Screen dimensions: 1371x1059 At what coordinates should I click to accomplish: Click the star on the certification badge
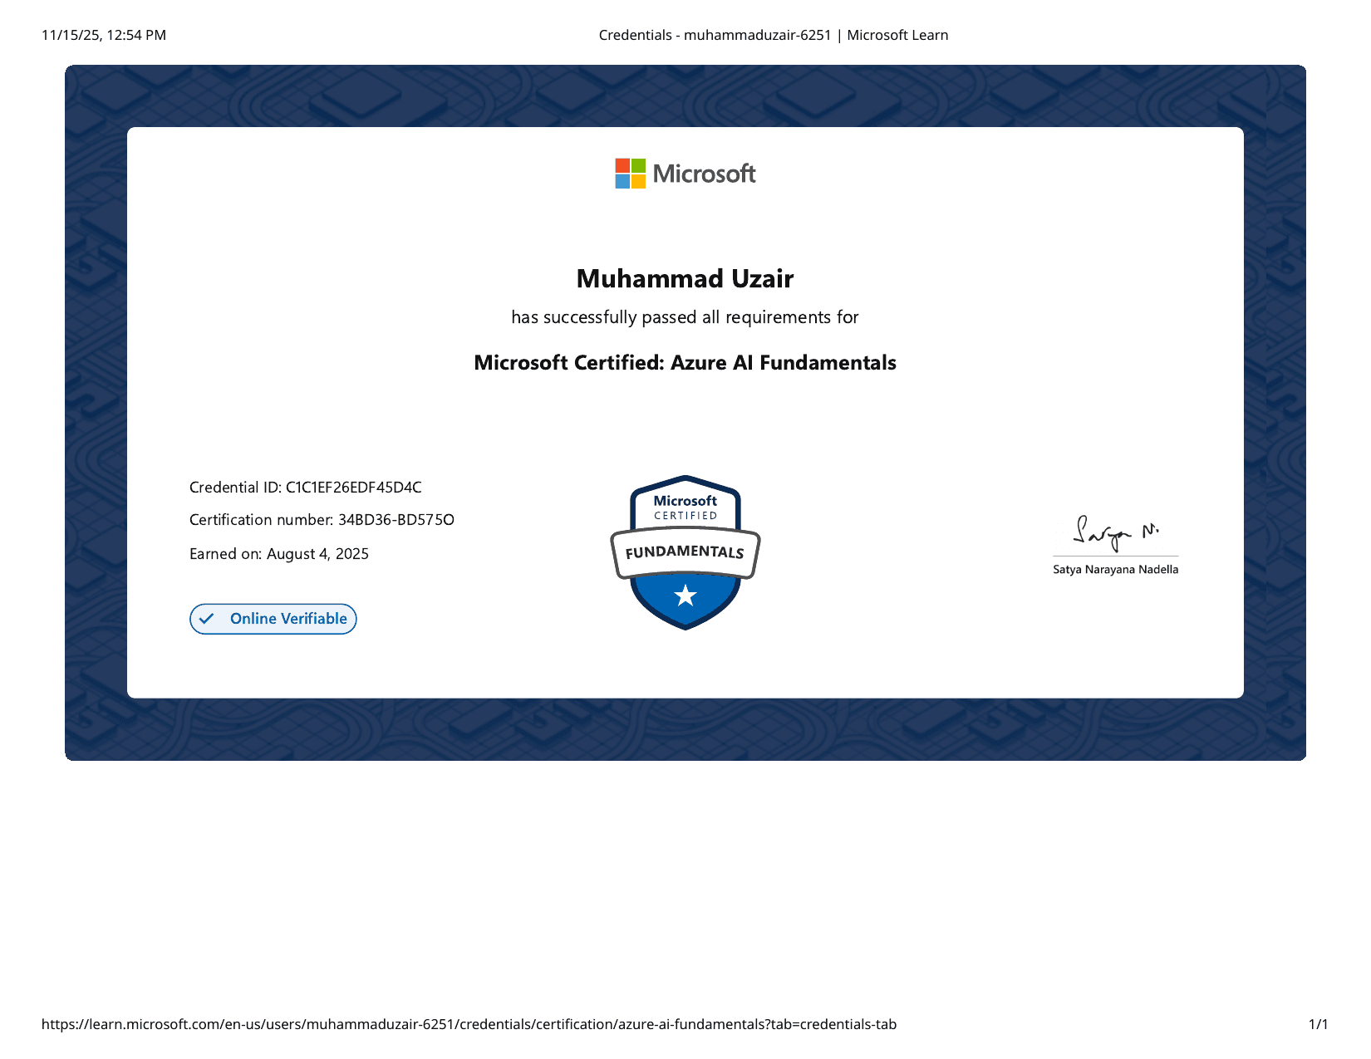tap(685, 594)
